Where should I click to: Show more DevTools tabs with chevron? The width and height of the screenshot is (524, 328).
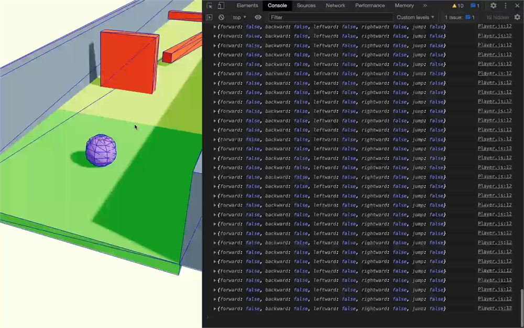coord(425,5)
